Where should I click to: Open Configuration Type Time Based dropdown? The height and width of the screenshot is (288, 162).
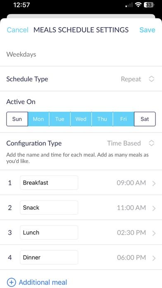pos(131,143)
